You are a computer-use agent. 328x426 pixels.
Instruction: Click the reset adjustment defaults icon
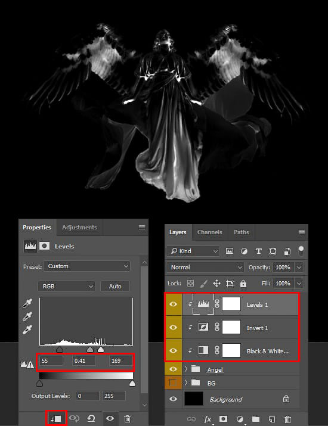[x=91, y=418]
